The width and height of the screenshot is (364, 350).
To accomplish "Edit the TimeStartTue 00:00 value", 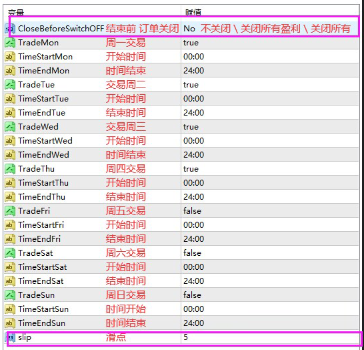I will pyautogui.click(x=193, y=99).
